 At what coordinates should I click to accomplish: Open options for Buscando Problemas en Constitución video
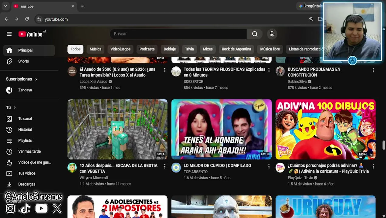[x=373, y=70]
